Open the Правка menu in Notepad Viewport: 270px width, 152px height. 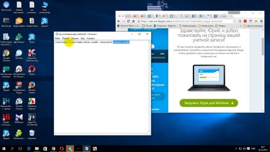point(66,38)
